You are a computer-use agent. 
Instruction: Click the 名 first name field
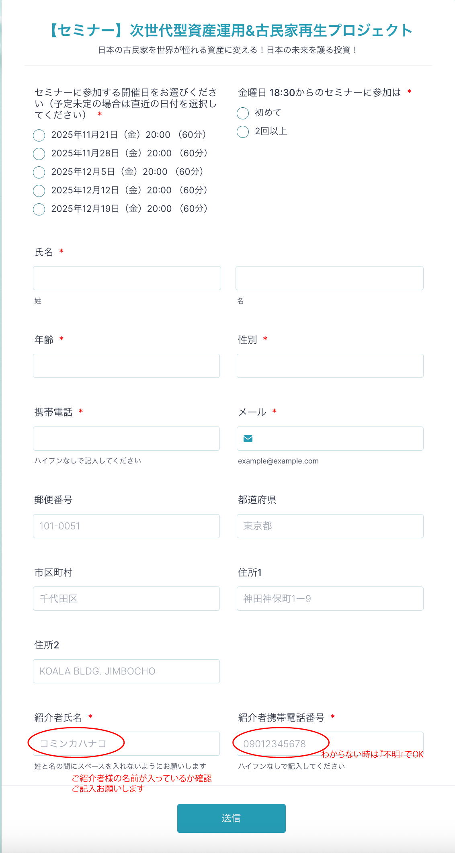(329, 278)
